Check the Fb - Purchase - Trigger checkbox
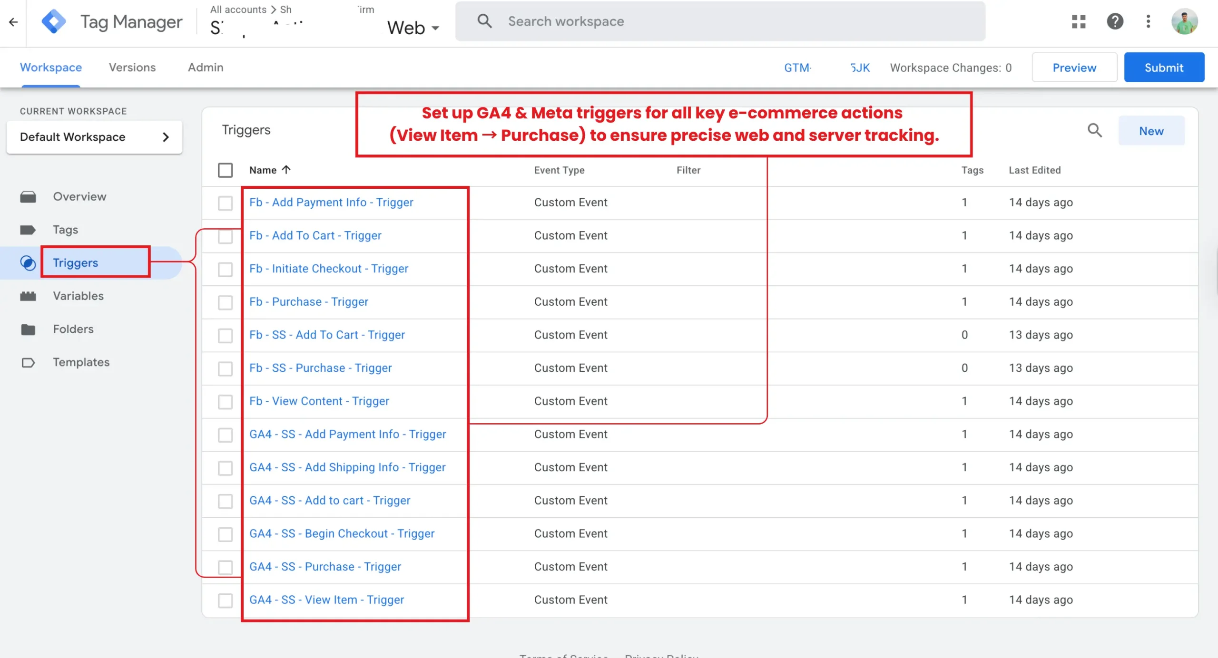 click(225, 302)
